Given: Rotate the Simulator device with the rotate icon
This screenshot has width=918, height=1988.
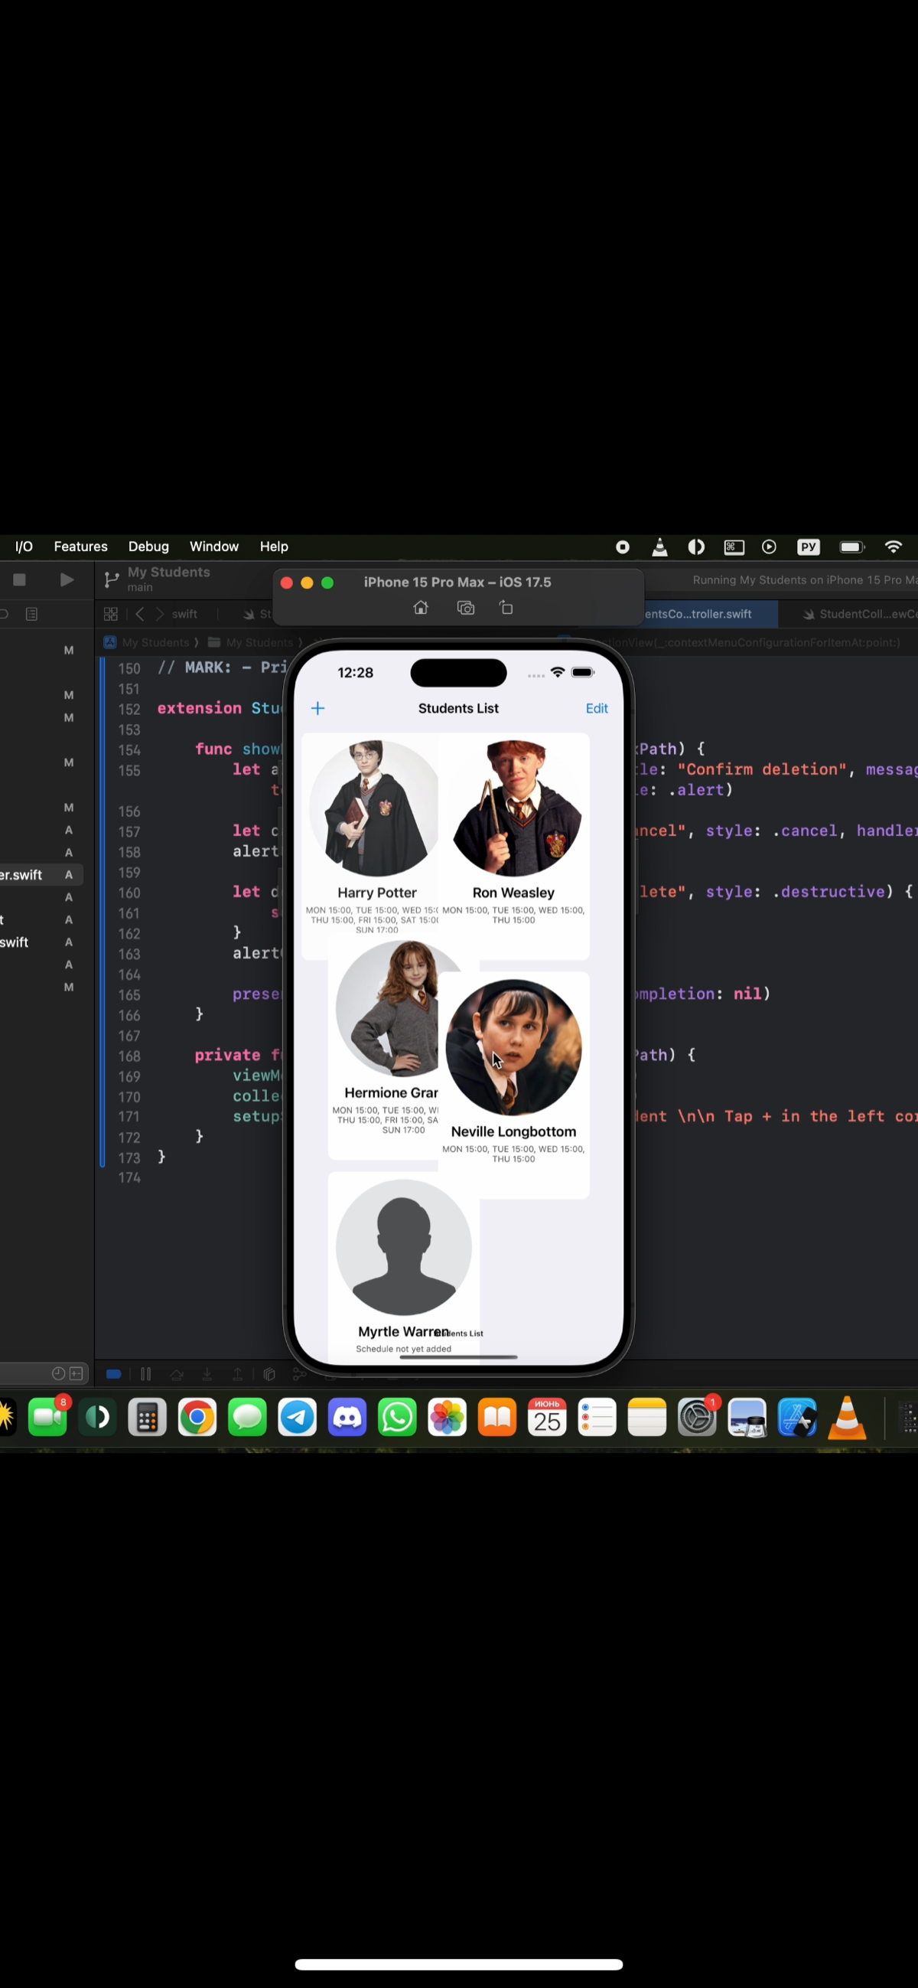Looking at the screenshot, I should click(506, 607).
